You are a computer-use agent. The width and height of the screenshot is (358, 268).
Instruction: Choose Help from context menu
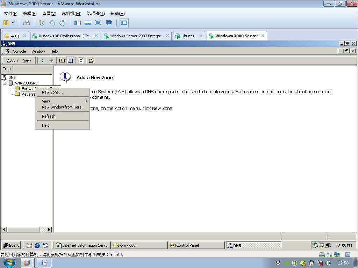pyautogui.click(x=63, y=125)
